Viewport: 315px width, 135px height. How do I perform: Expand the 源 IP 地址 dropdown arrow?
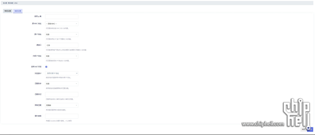pos(76,34)
